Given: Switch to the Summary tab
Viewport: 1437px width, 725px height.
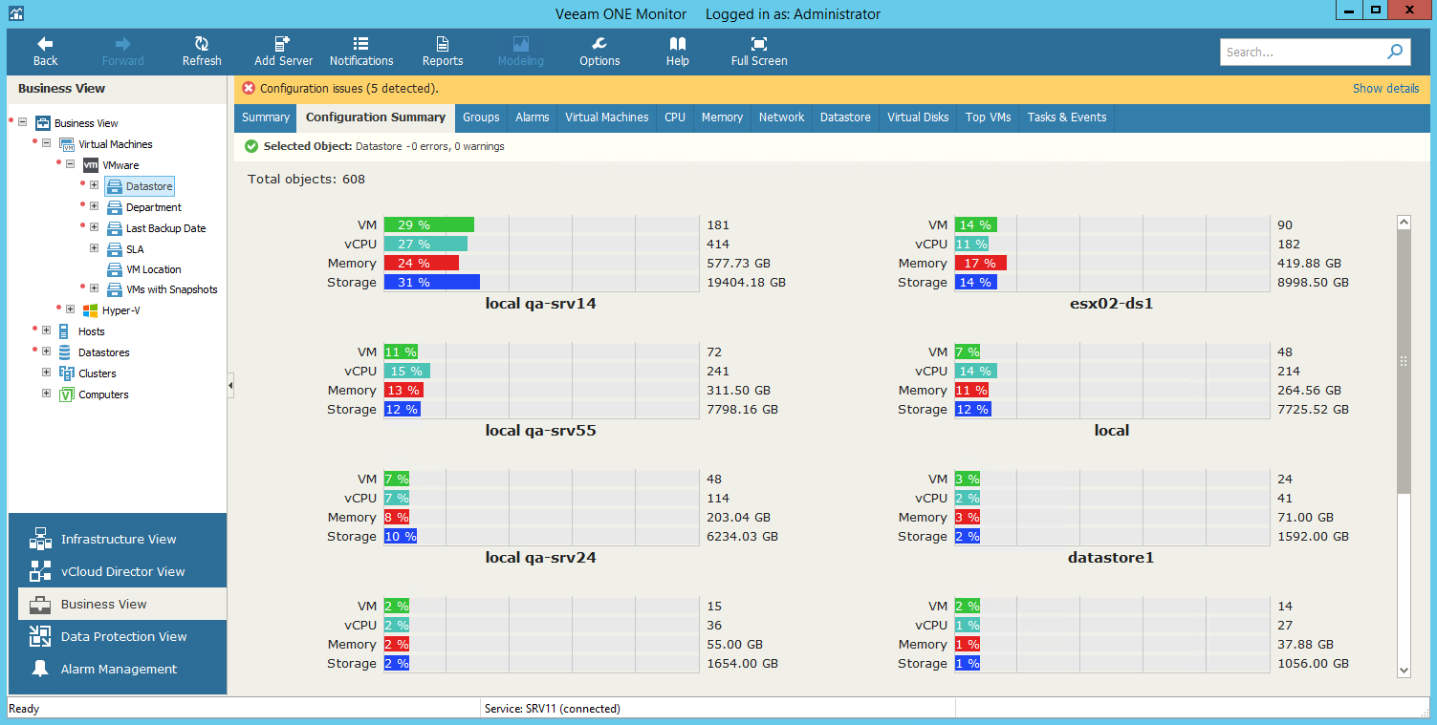Looking at the screenshot, I should [266, 117].
